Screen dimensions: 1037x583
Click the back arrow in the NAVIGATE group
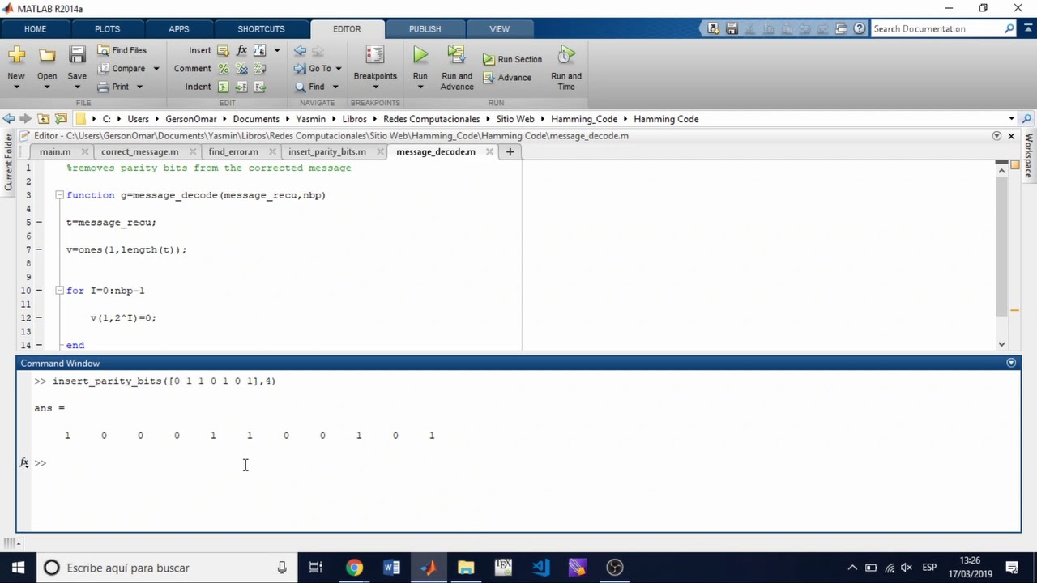click(300, 50)
